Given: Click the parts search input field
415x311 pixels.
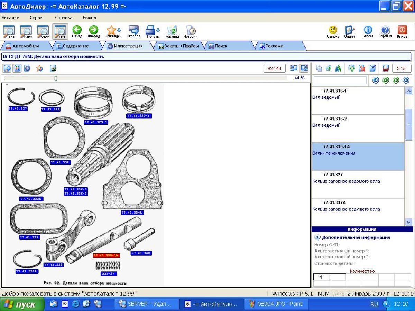Looking at the screenshot, I should tap(340, 80).
